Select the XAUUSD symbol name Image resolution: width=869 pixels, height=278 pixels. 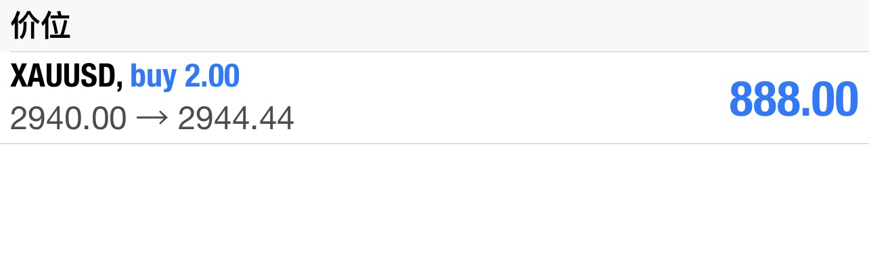pos(64,76)
